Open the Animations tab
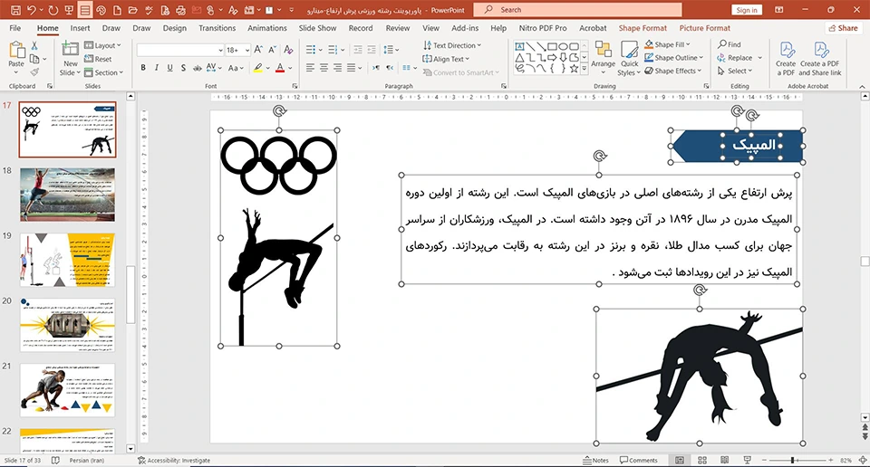870x467 pixels. tap(266, 28)
